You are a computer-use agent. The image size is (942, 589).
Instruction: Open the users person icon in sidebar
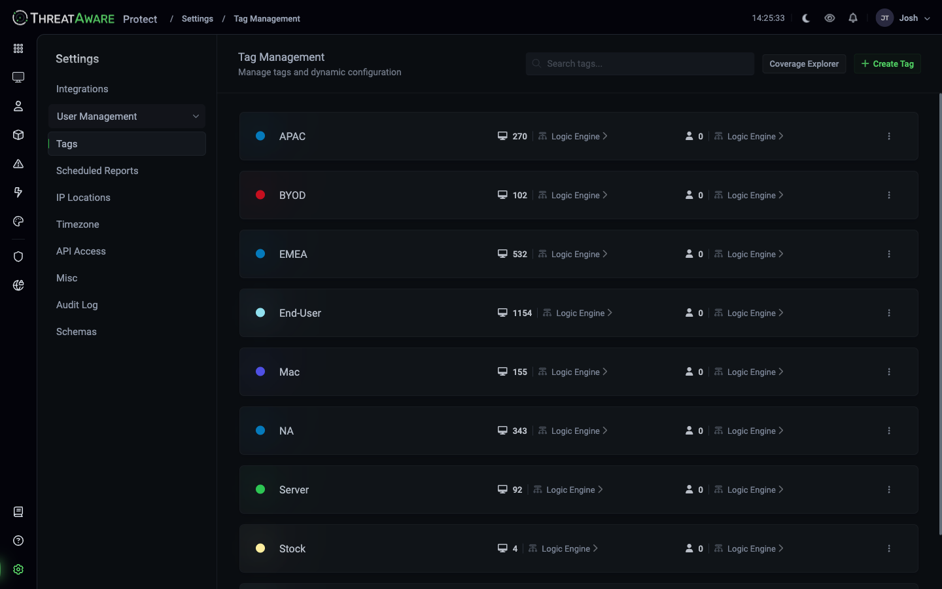click(x=18, y=106)
